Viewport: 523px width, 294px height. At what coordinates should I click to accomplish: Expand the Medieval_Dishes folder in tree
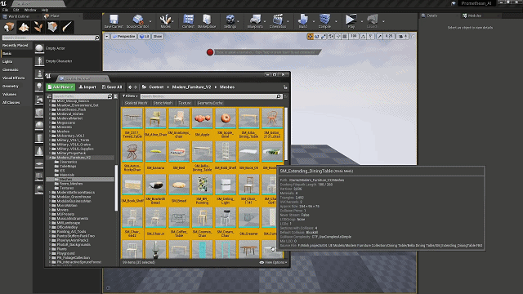click(50, 114)
